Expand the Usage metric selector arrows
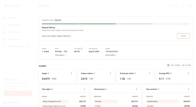196x107 pixels. [71, 74]
